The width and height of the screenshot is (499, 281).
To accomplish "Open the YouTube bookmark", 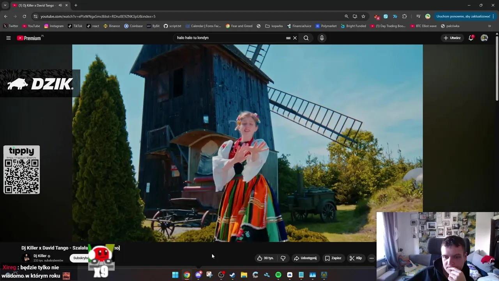I will [31, 26].
